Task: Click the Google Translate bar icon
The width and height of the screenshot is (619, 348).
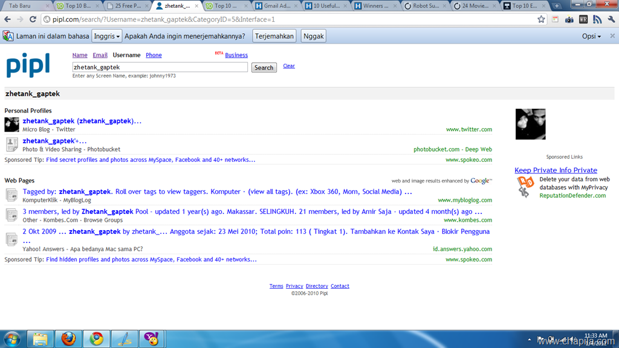Action: coord(8,36)
